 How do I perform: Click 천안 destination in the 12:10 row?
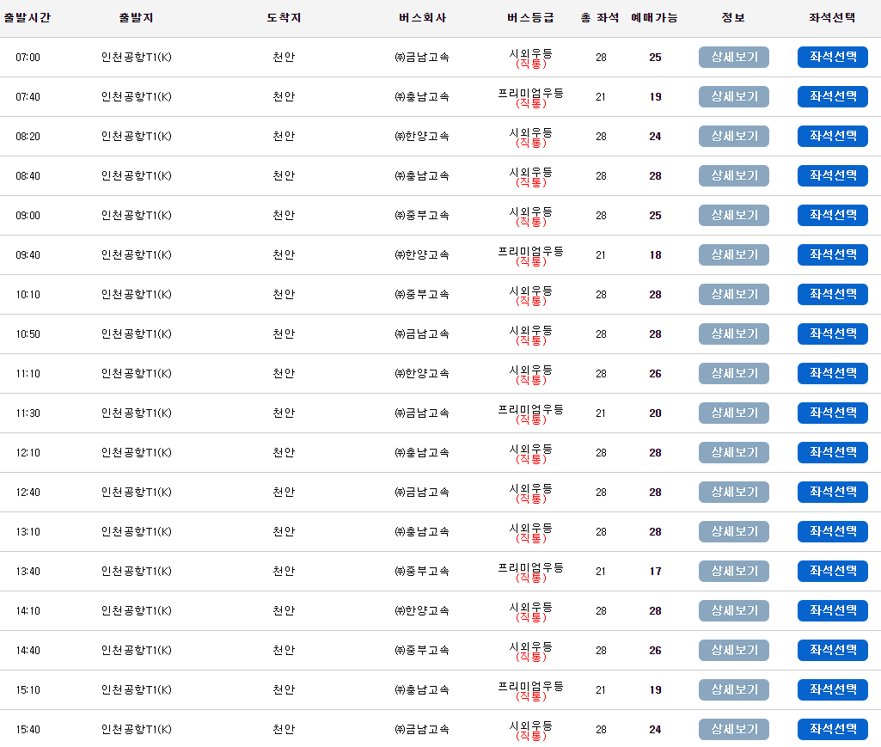click(x=284, y=452)
